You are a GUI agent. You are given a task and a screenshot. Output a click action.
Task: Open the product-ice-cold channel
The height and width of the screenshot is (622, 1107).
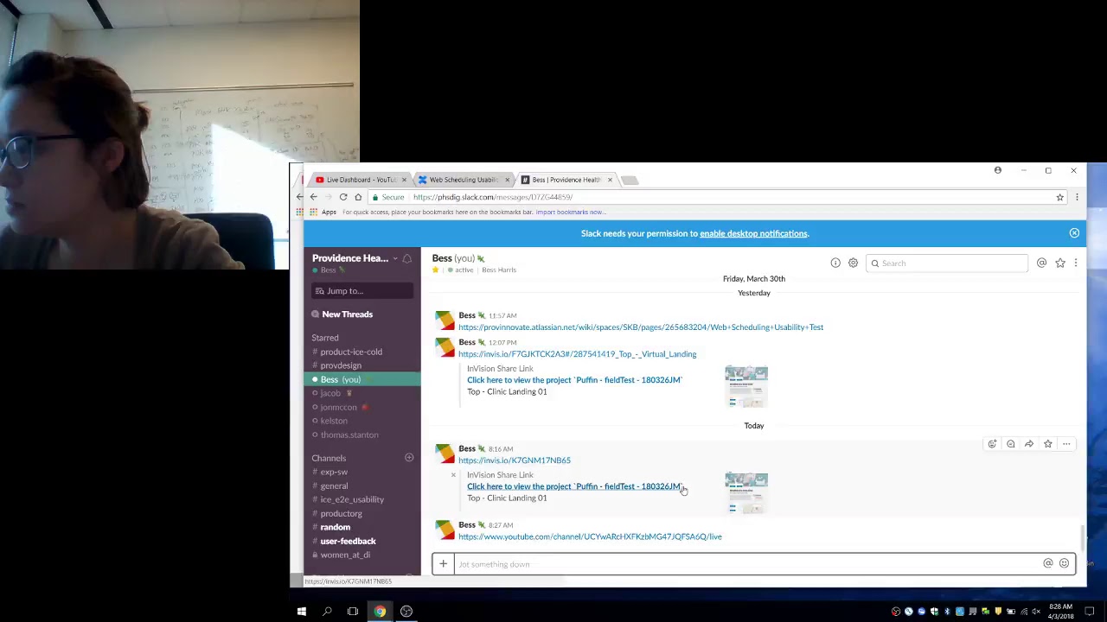click(351, 352)
